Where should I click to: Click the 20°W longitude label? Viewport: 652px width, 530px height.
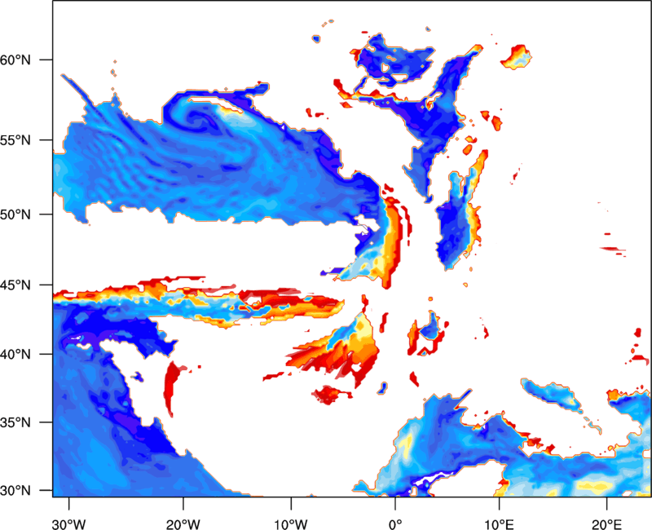pyautogui.click(x=183, y=524)
